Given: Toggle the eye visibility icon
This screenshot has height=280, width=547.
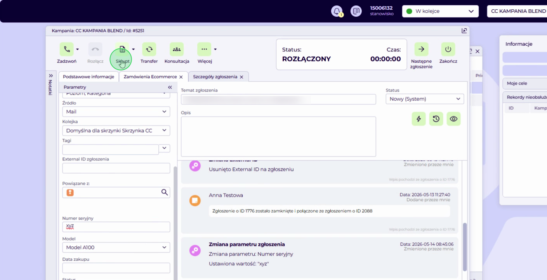Looking at the screenshot, I should (453, 119).
